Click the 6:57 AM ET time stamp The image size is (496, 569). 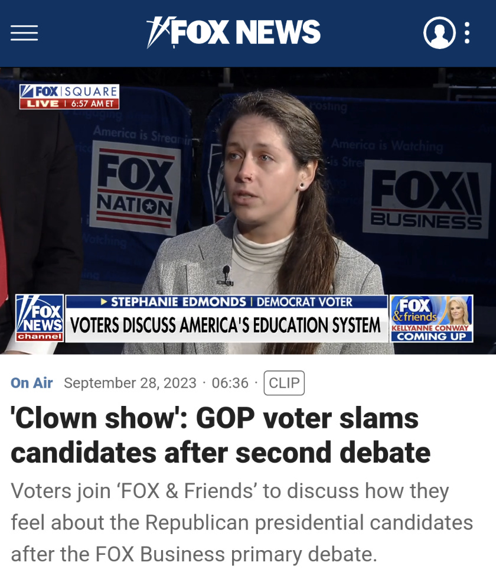[x=93, y=103]
